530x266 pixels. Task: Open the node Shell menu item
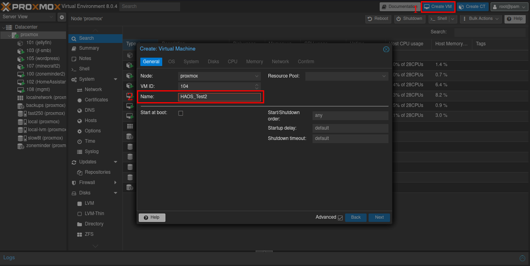95,69
